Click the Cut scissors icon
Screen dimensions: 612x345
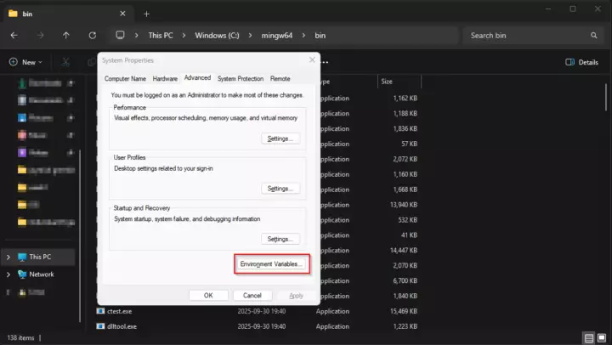[65, 62]
